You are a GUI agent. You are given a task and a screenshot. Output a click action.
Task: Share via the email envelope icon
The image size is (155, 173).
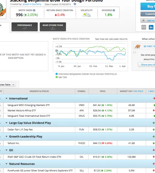pos(144,27)
